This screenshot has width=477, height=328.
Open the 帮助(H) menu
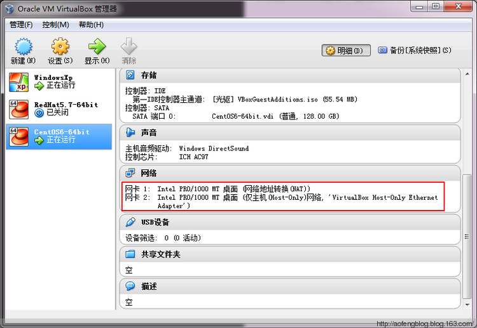click(91, 25)
